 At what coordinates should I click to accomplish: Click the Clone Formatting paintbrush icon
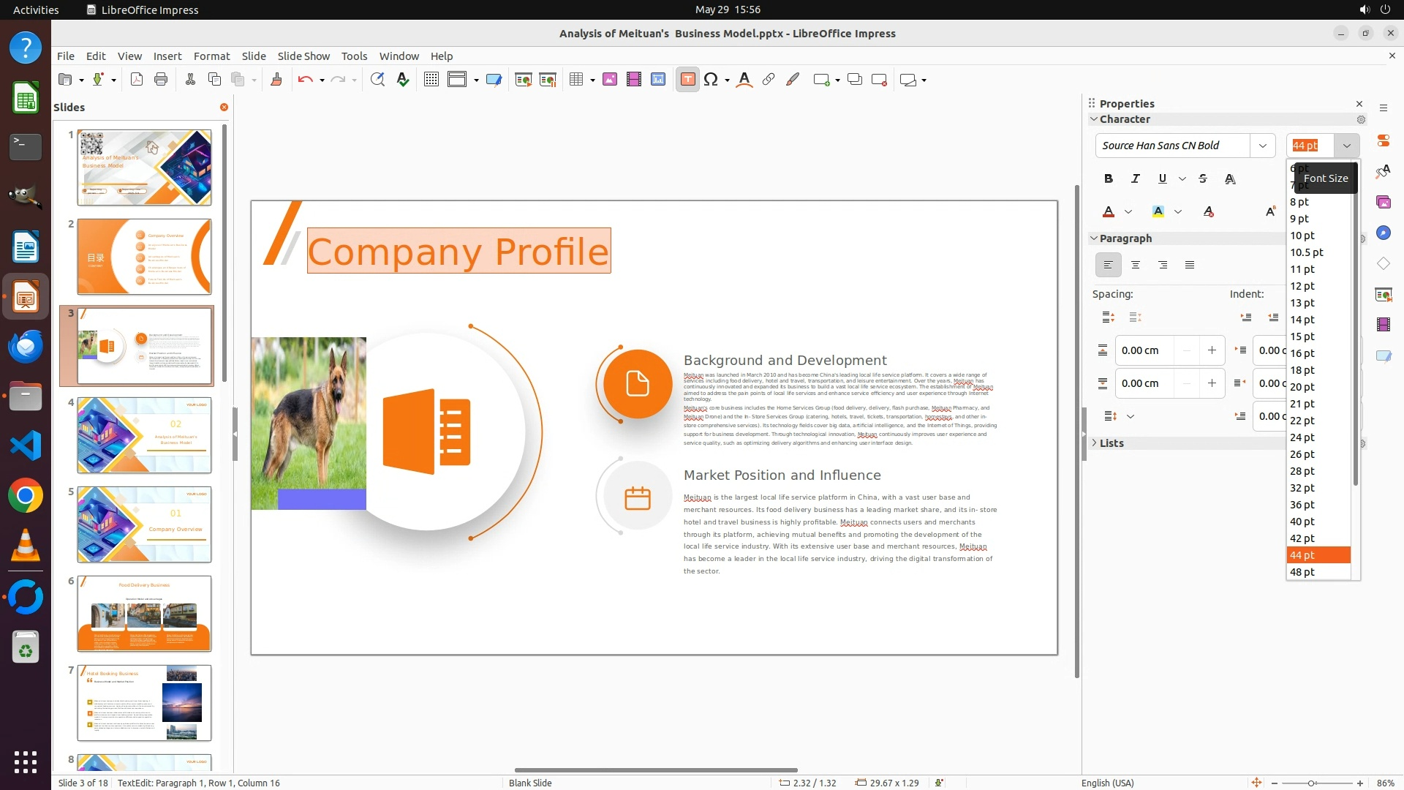tap(276, 80)
